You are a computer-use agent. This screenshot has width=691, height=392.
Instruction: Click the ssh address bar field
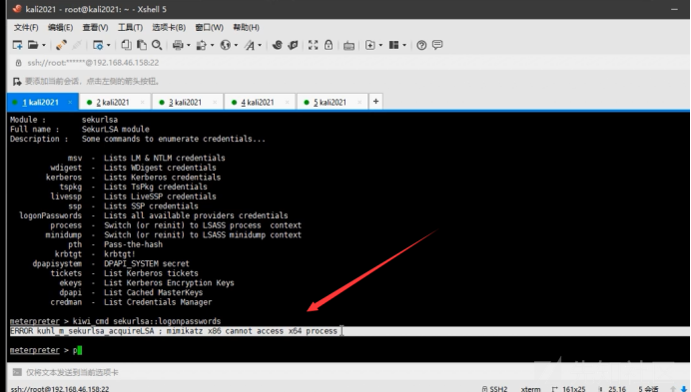(348, 63)
